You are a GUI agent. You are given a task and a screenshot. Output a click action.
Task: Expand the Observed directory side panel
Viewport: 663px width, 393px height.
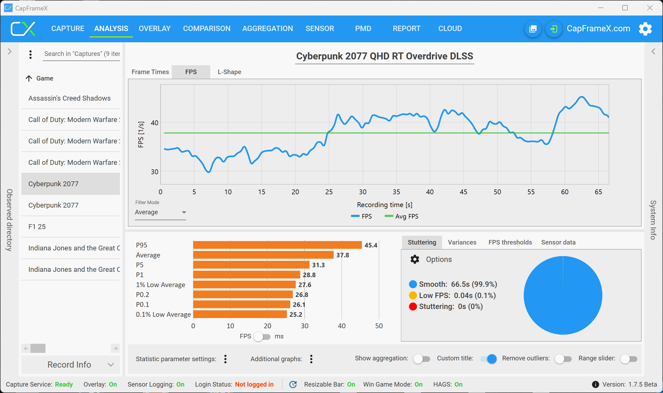(x=10, y=51)
